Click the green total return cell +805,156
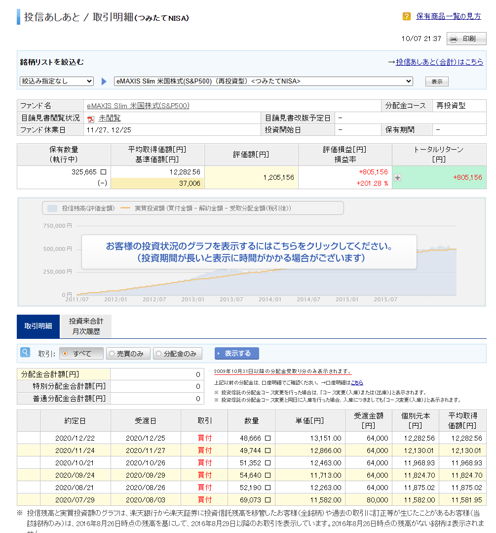The height and width of the screenshot is (533, 496). (439, 177)
